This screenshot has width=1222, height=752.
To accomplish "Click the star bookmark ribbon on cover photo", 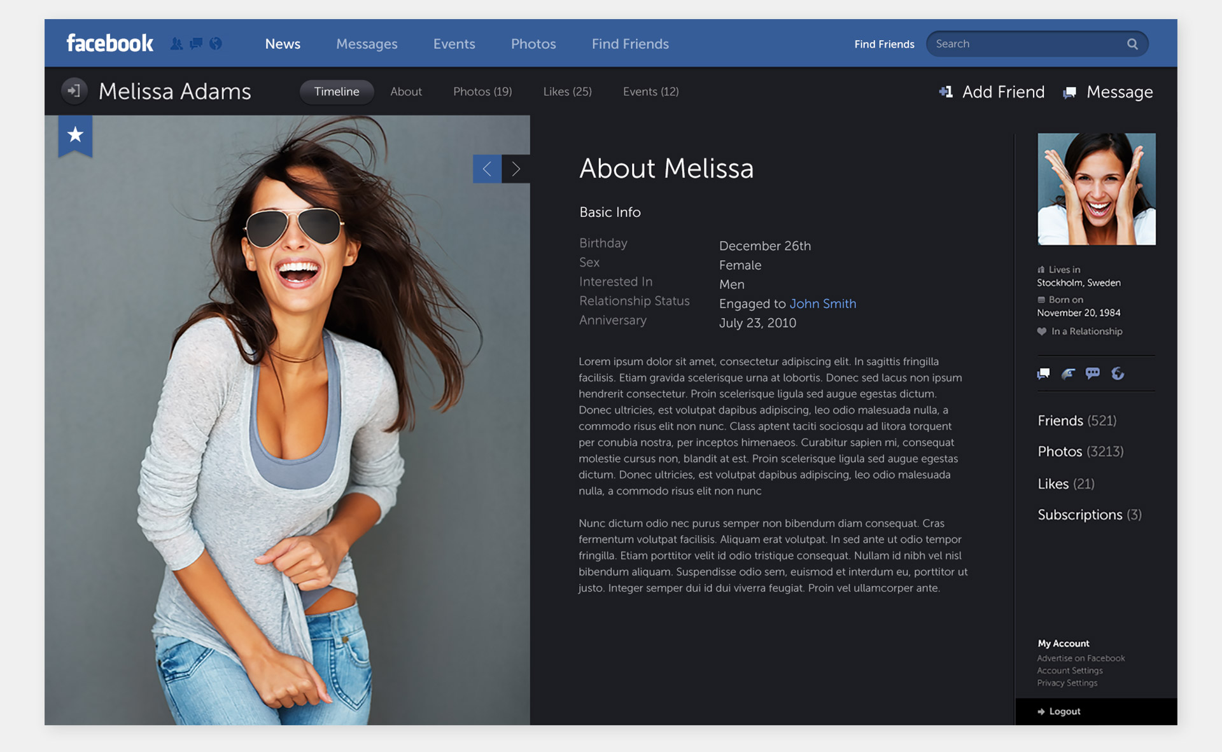I will 75,135.
